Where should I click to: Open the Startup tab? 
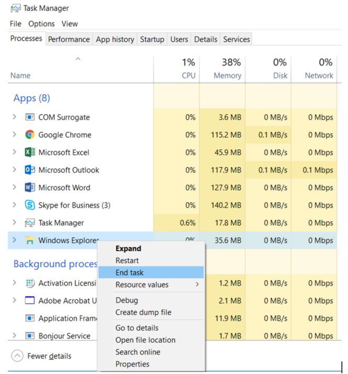[151, 39]
